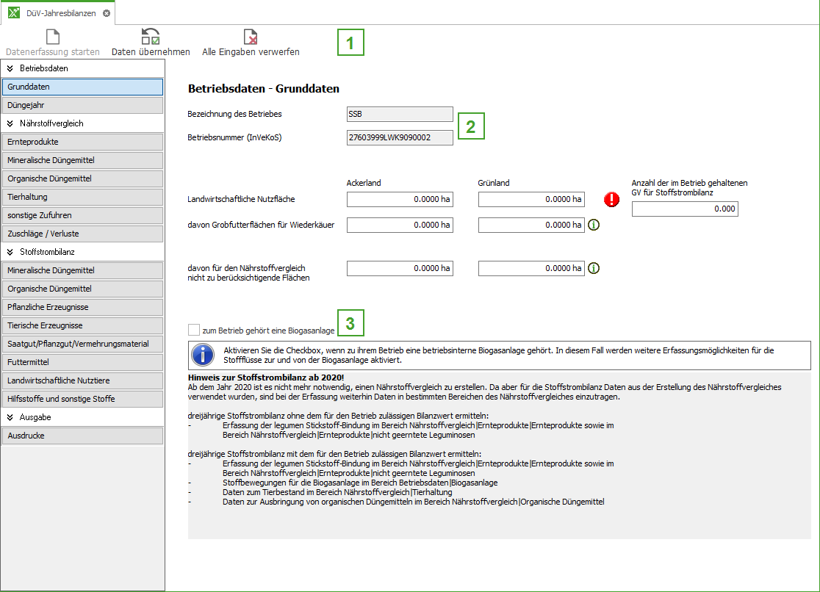Open Tierhaltung under Nährstoffvergleich
Screen dimensions: 820x592
tap(82, 197)
